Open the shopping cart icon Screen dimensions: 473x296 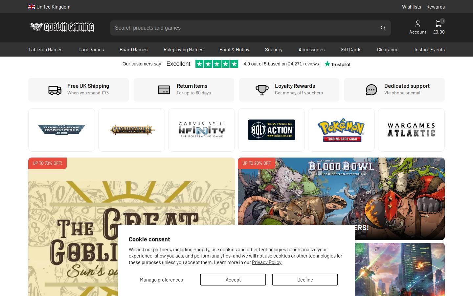(x=438, y=24)
